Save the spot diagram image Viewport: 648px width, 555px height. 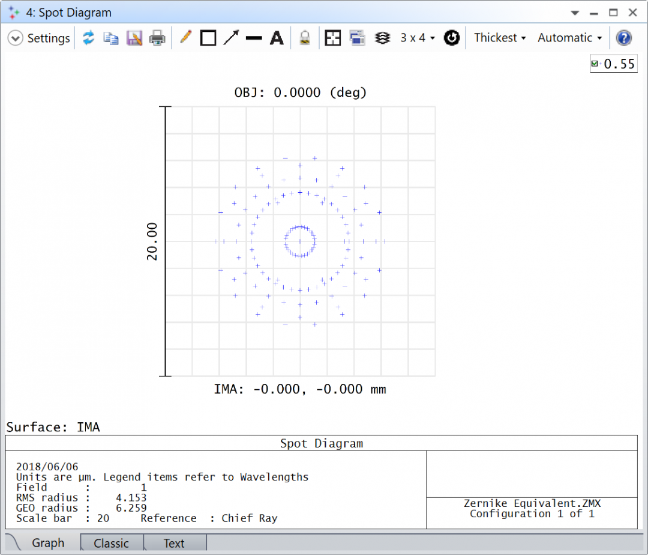[x=134, y=37]
